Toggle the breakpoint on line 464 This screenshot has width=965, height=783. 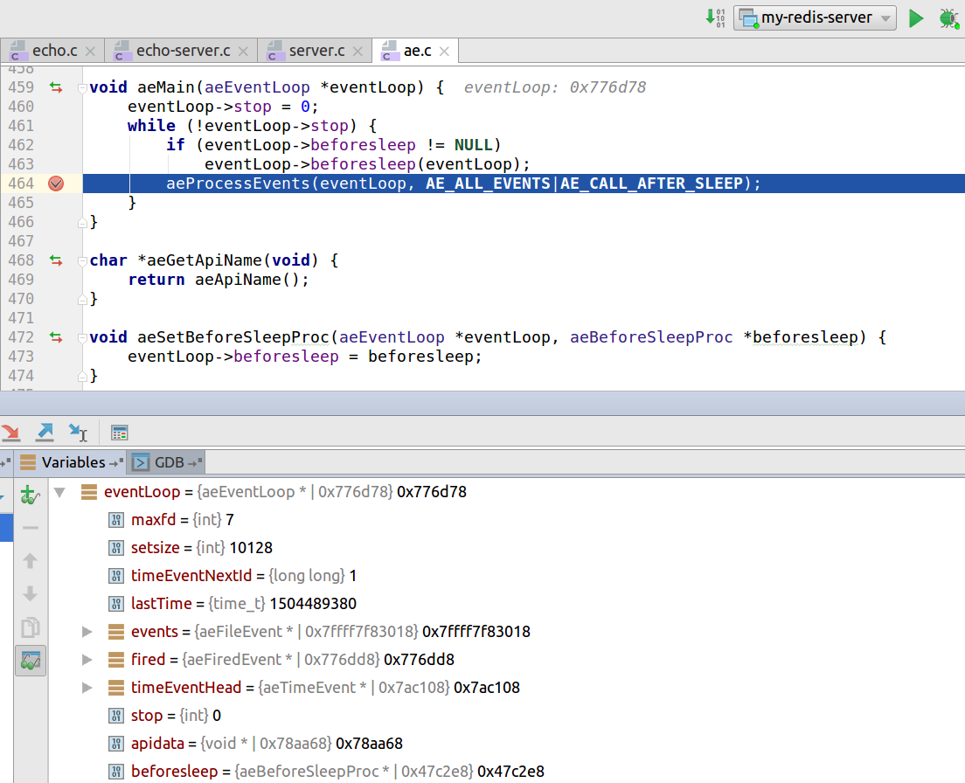tap(56, 184)
